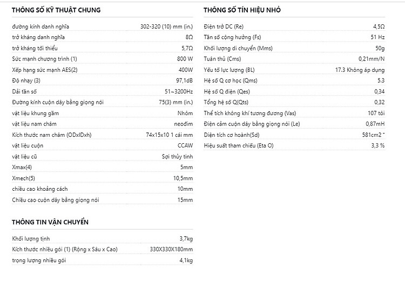Click the Yếu tố lực lượng (BL) label
The height and width of the screenshot is (281, 405).
click(229, 70)
